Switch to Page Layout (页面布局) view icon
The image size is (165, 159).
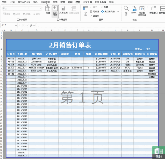tap(63, 10)
